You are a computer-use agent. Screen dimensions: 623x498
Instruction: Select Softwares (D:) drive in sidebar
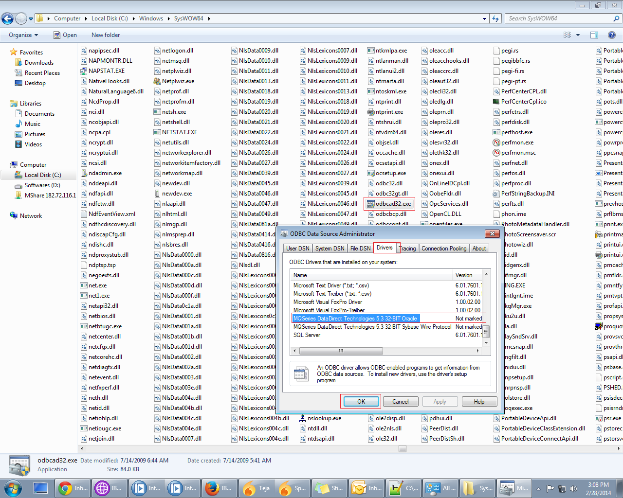coord(42,185)
